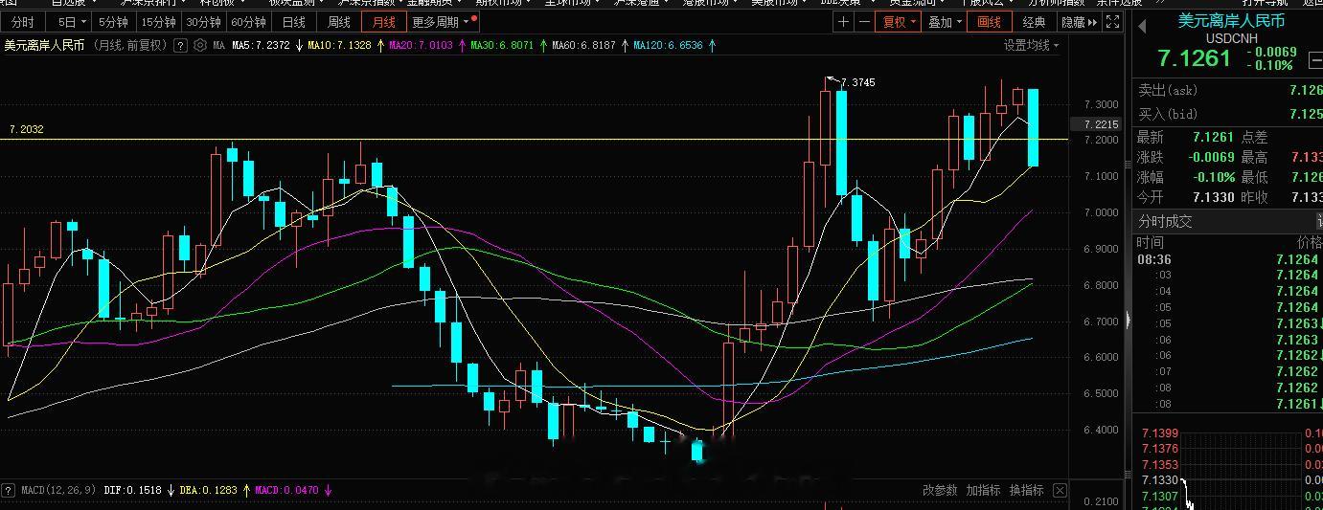Click the 隐藏 hide panel arrows button
Screen dimensions: 1323x510
(x=1080, y=22)
